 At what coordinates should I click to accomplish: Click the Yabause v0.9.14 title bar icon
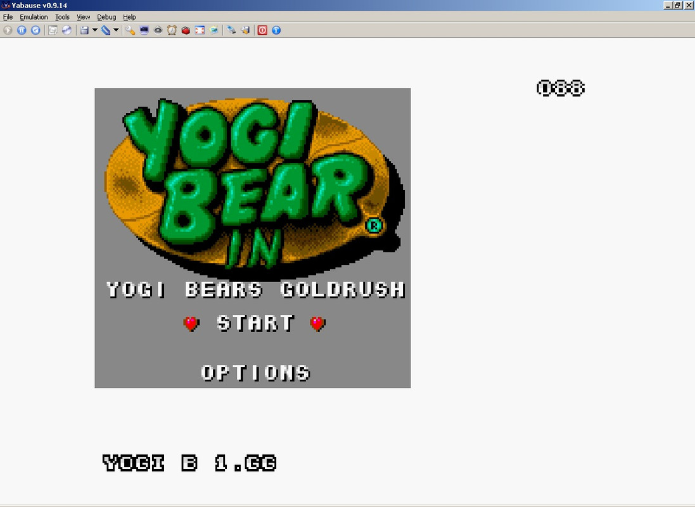click(x=5, y=5)
